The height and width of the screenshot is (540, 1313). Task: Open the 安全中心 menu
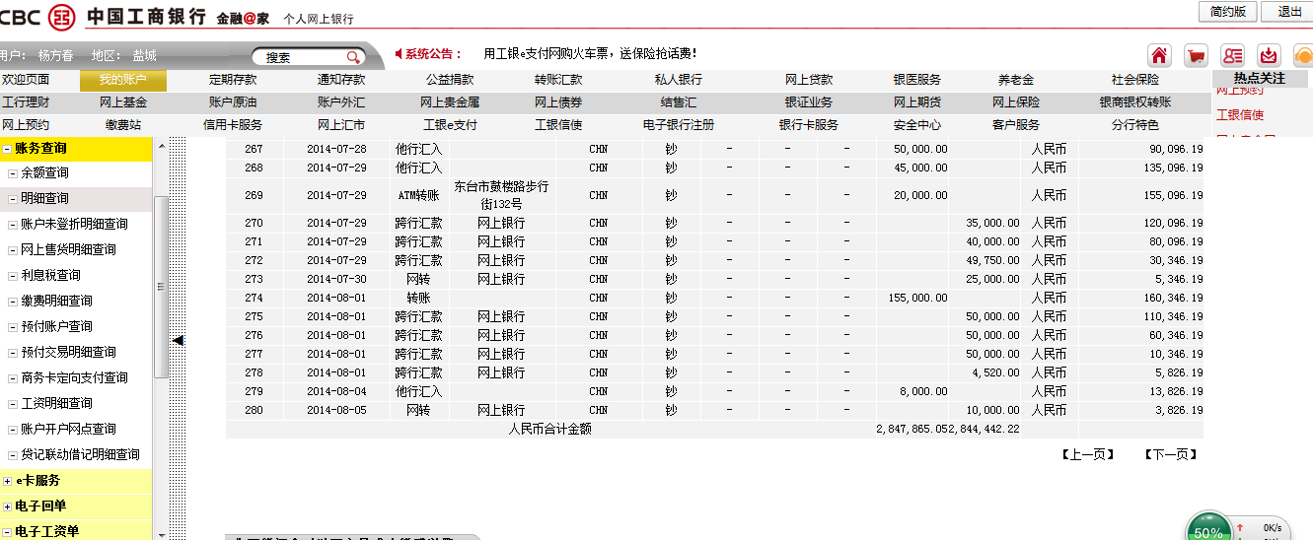pyautogui.click(x=917, y=124)
